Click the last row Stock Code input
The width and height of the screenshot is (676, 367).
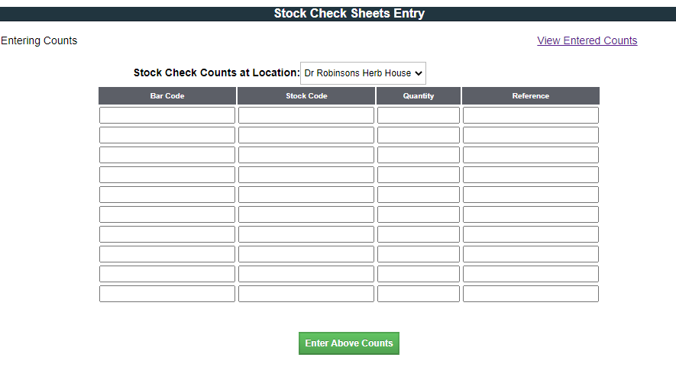tap(306, 294)
